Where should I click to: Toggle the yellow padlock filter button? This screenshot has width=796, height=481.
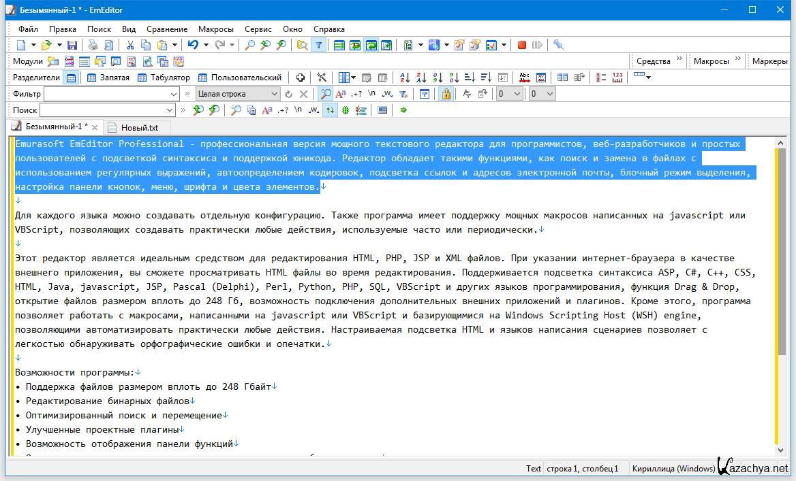pyautogui.click(x=446, y=94)
